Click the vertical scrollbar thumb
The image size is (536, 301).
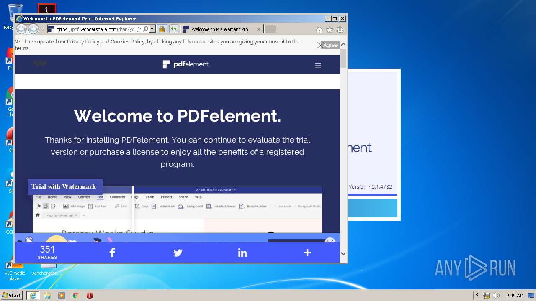(343, 59)
